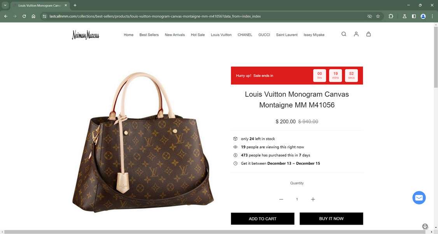Viewport: 438px width, 234px height.
Task: Open the Louis Vuitton menu item
Action: pyautogui.click(x=221, y=35)
